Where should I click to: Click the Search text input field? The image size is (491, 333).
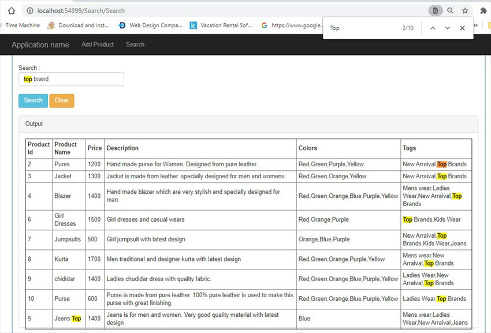coord(71,79)
